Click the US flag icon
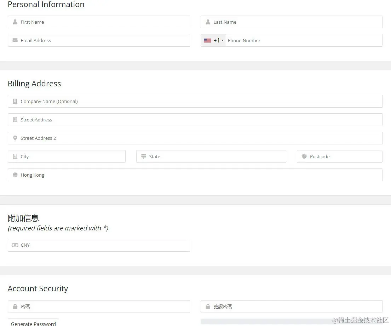Screen dimensions: 391x326 click(207, 40)
